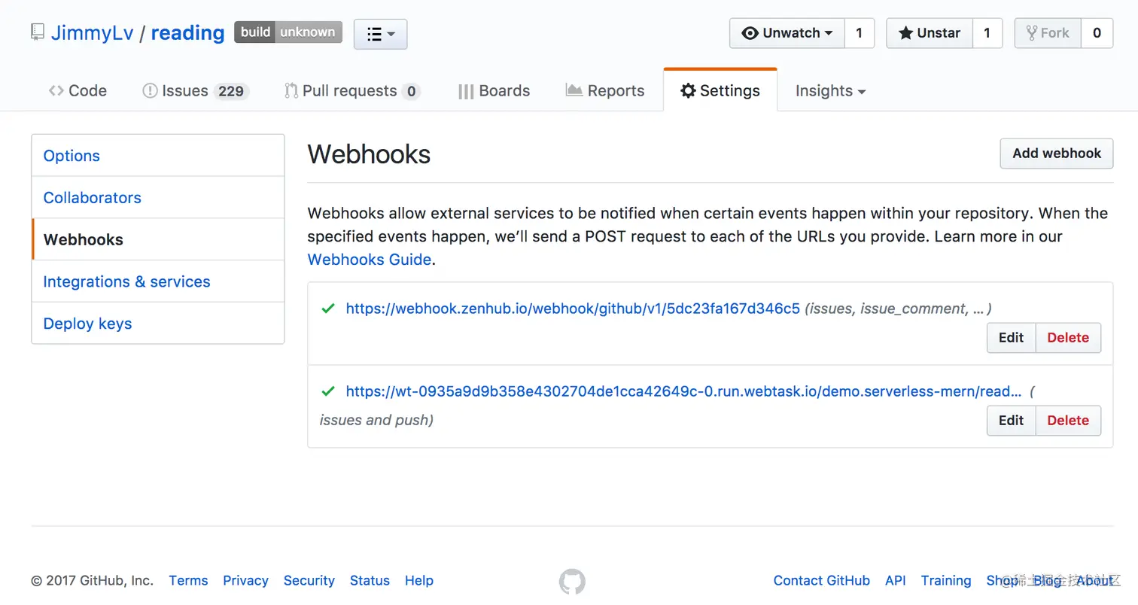Click green checkmark for zenhub webhook
The width and height of the screenshot is (1138, 605).
point(328,309)
